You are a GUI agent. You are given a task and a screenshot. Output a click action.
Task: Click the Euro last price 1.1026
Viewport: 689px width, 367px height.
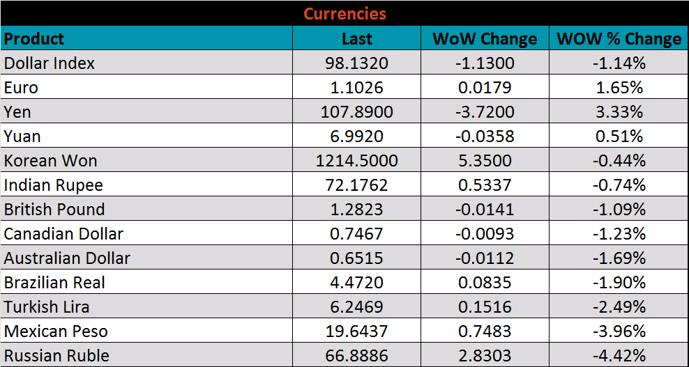(x=356, y=88)
